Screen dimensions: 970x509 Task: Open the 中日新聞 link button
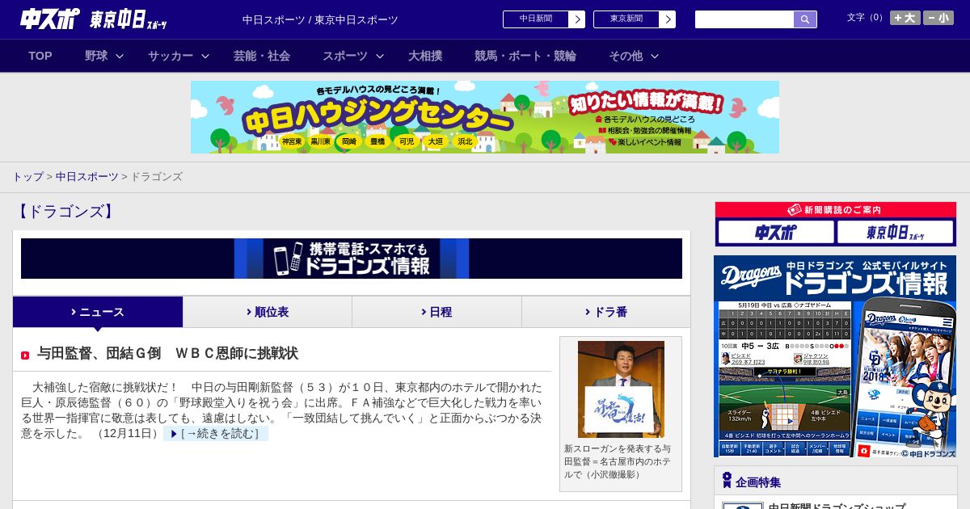point(535,19)
